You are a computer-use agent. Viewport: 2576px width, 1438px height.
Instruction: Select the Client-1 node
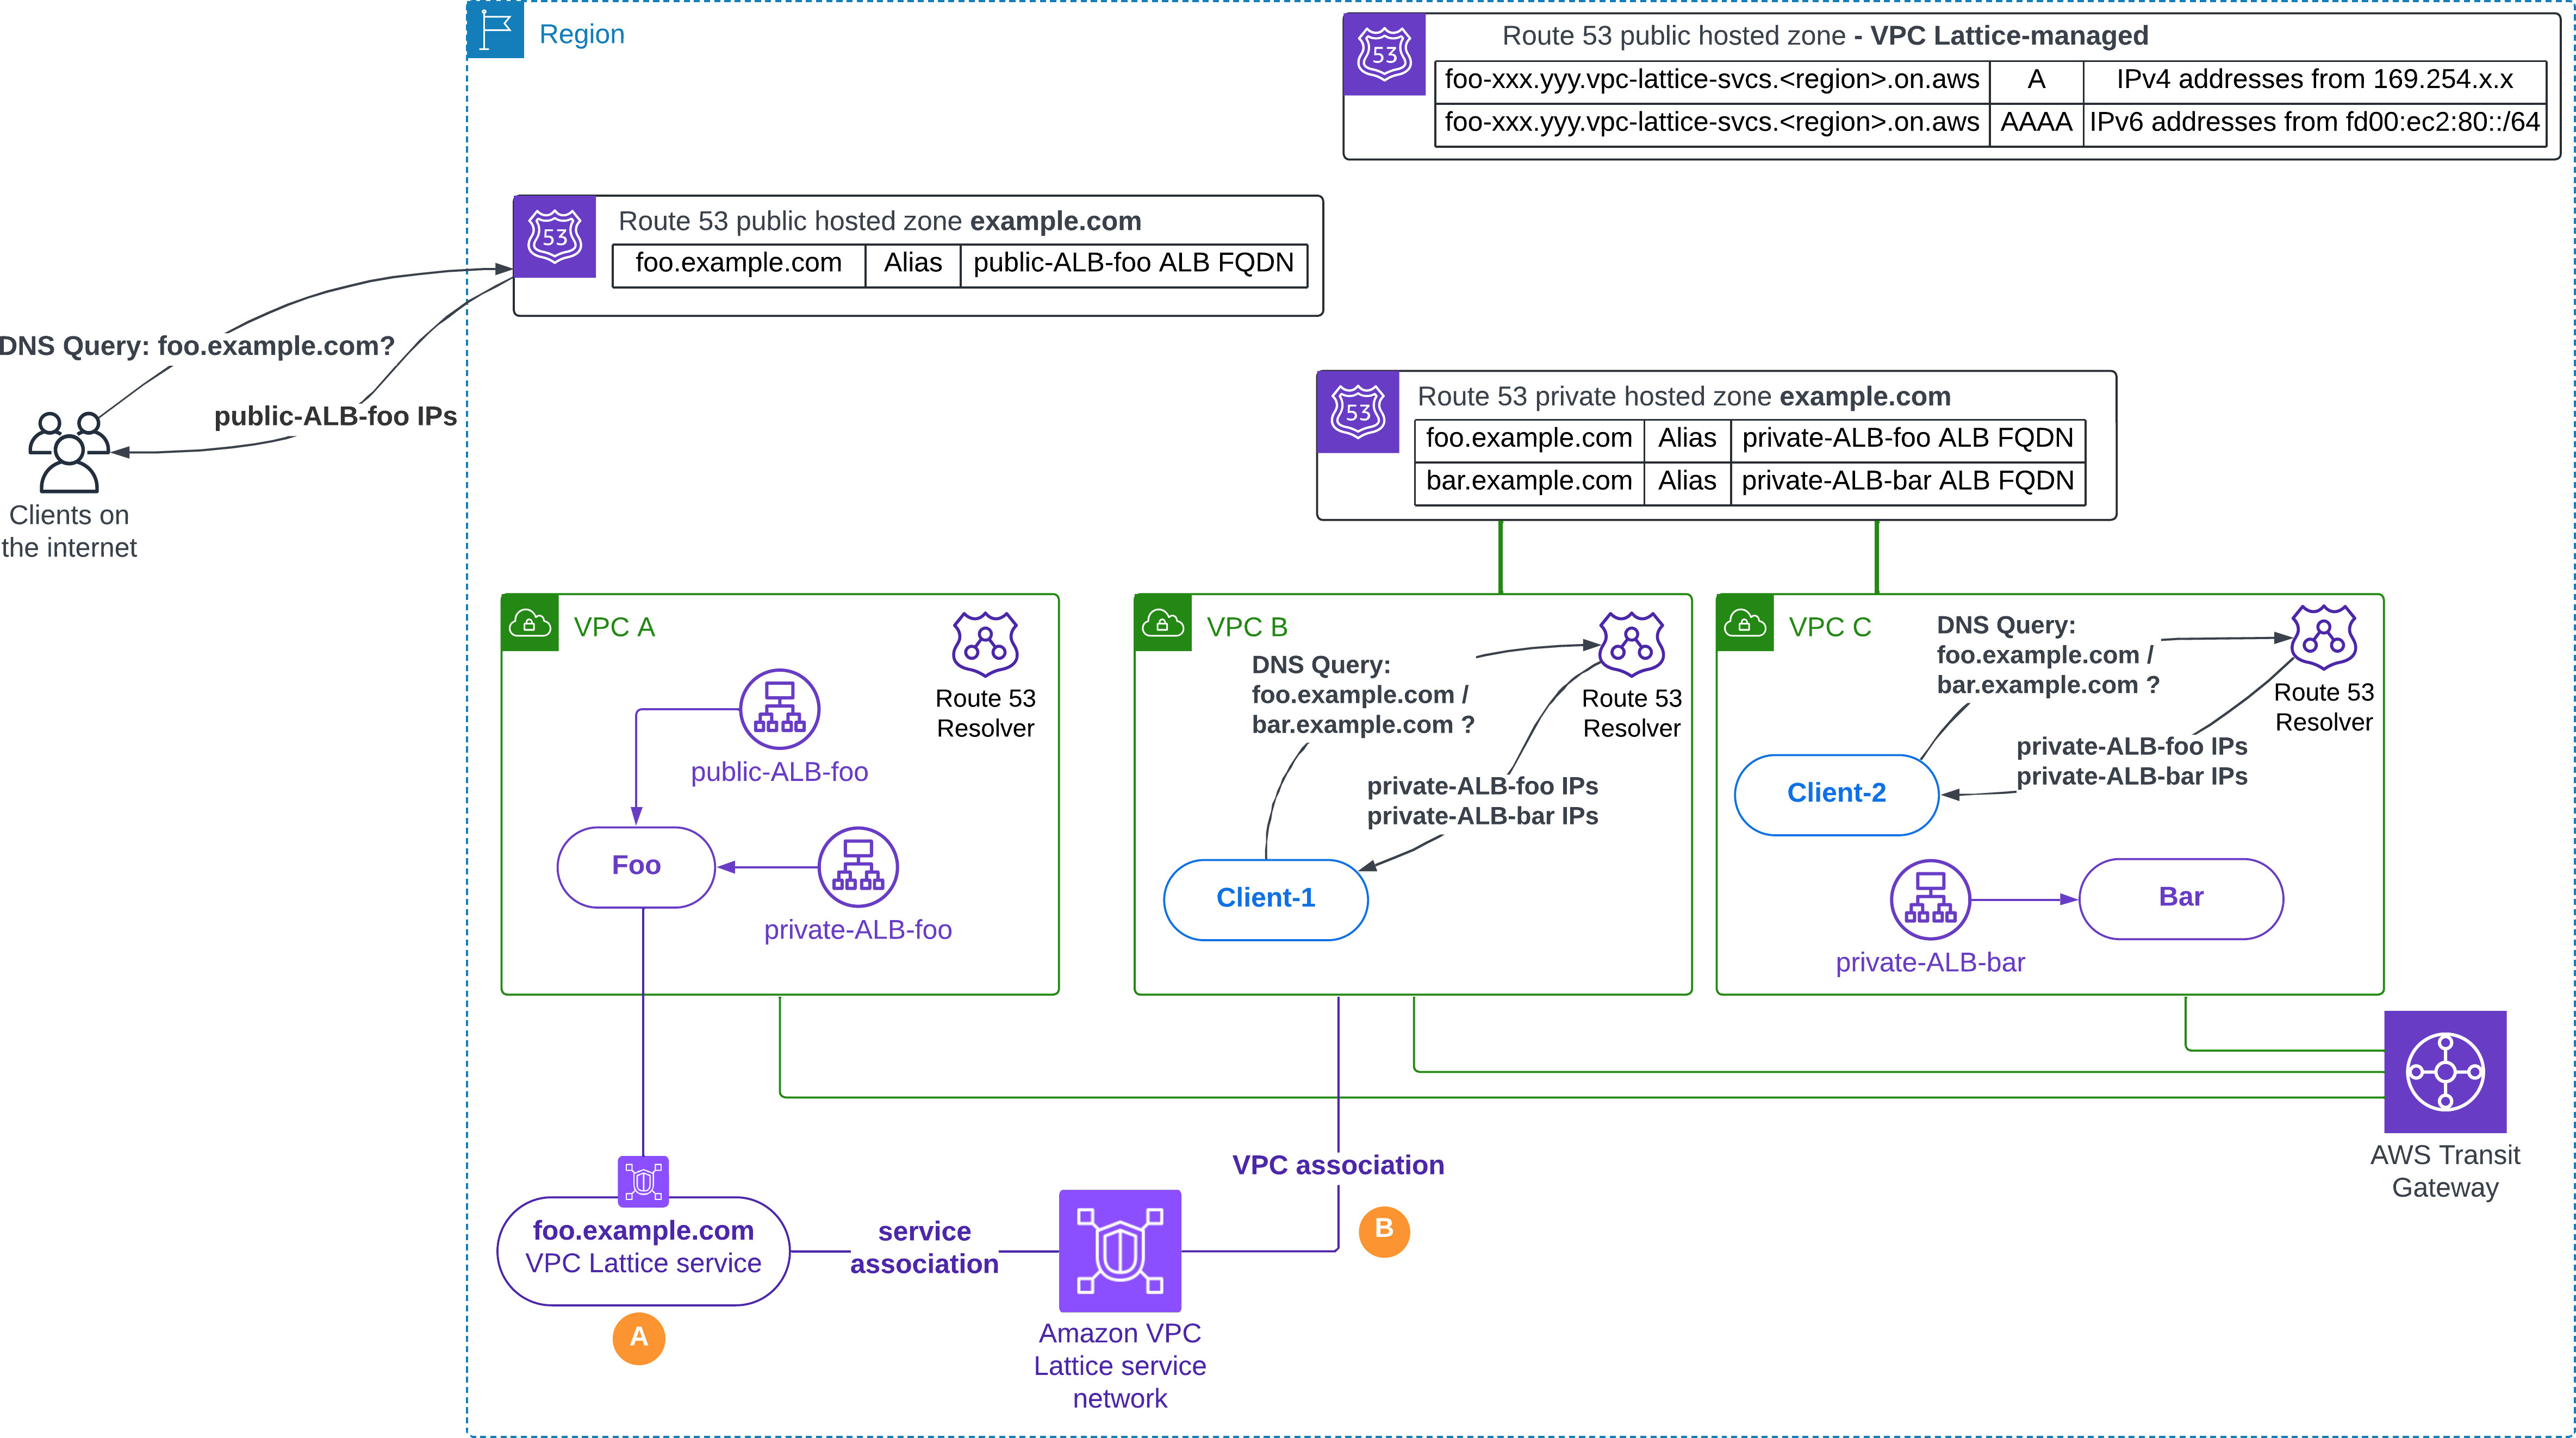click(x=1265, y=898)
